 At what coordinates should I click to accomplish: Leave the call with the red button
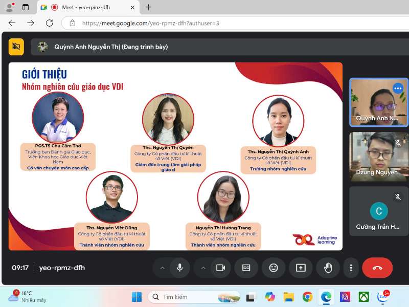377,268
